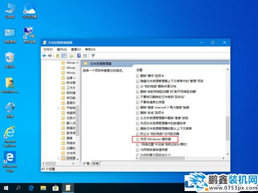Open the network connection shortcut with monitors
The height and width of the screenshot is (193, 258).
(29, 35)
